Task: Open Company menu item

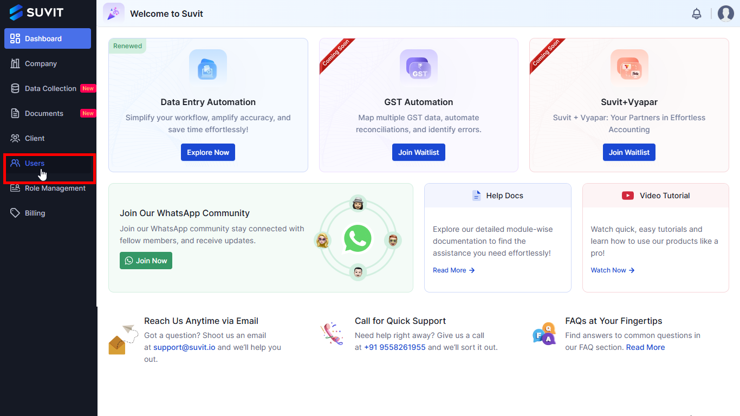Action: [x=48, y=63]
